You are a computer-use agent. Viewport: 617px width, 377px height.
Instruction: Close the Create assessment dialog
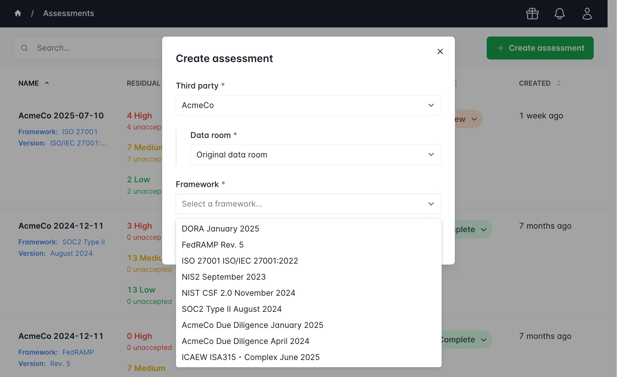[x=440, y=51]
